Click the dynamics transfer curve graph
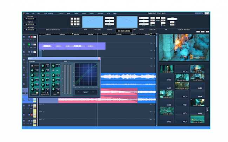228x142 pixels. [x=86, y=74]
